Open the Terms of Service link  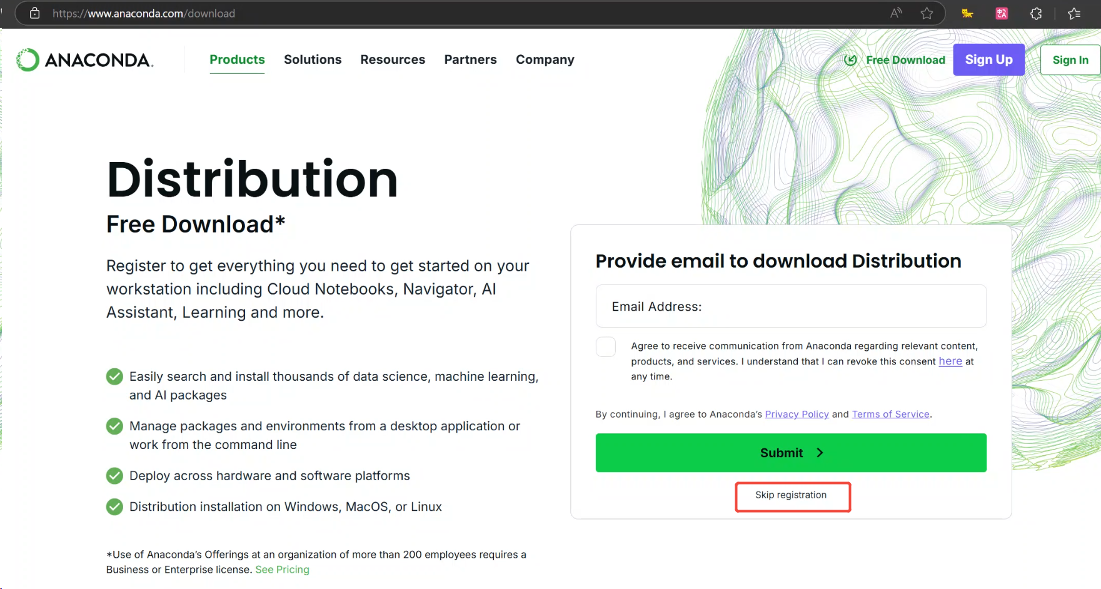coord(890,414)
